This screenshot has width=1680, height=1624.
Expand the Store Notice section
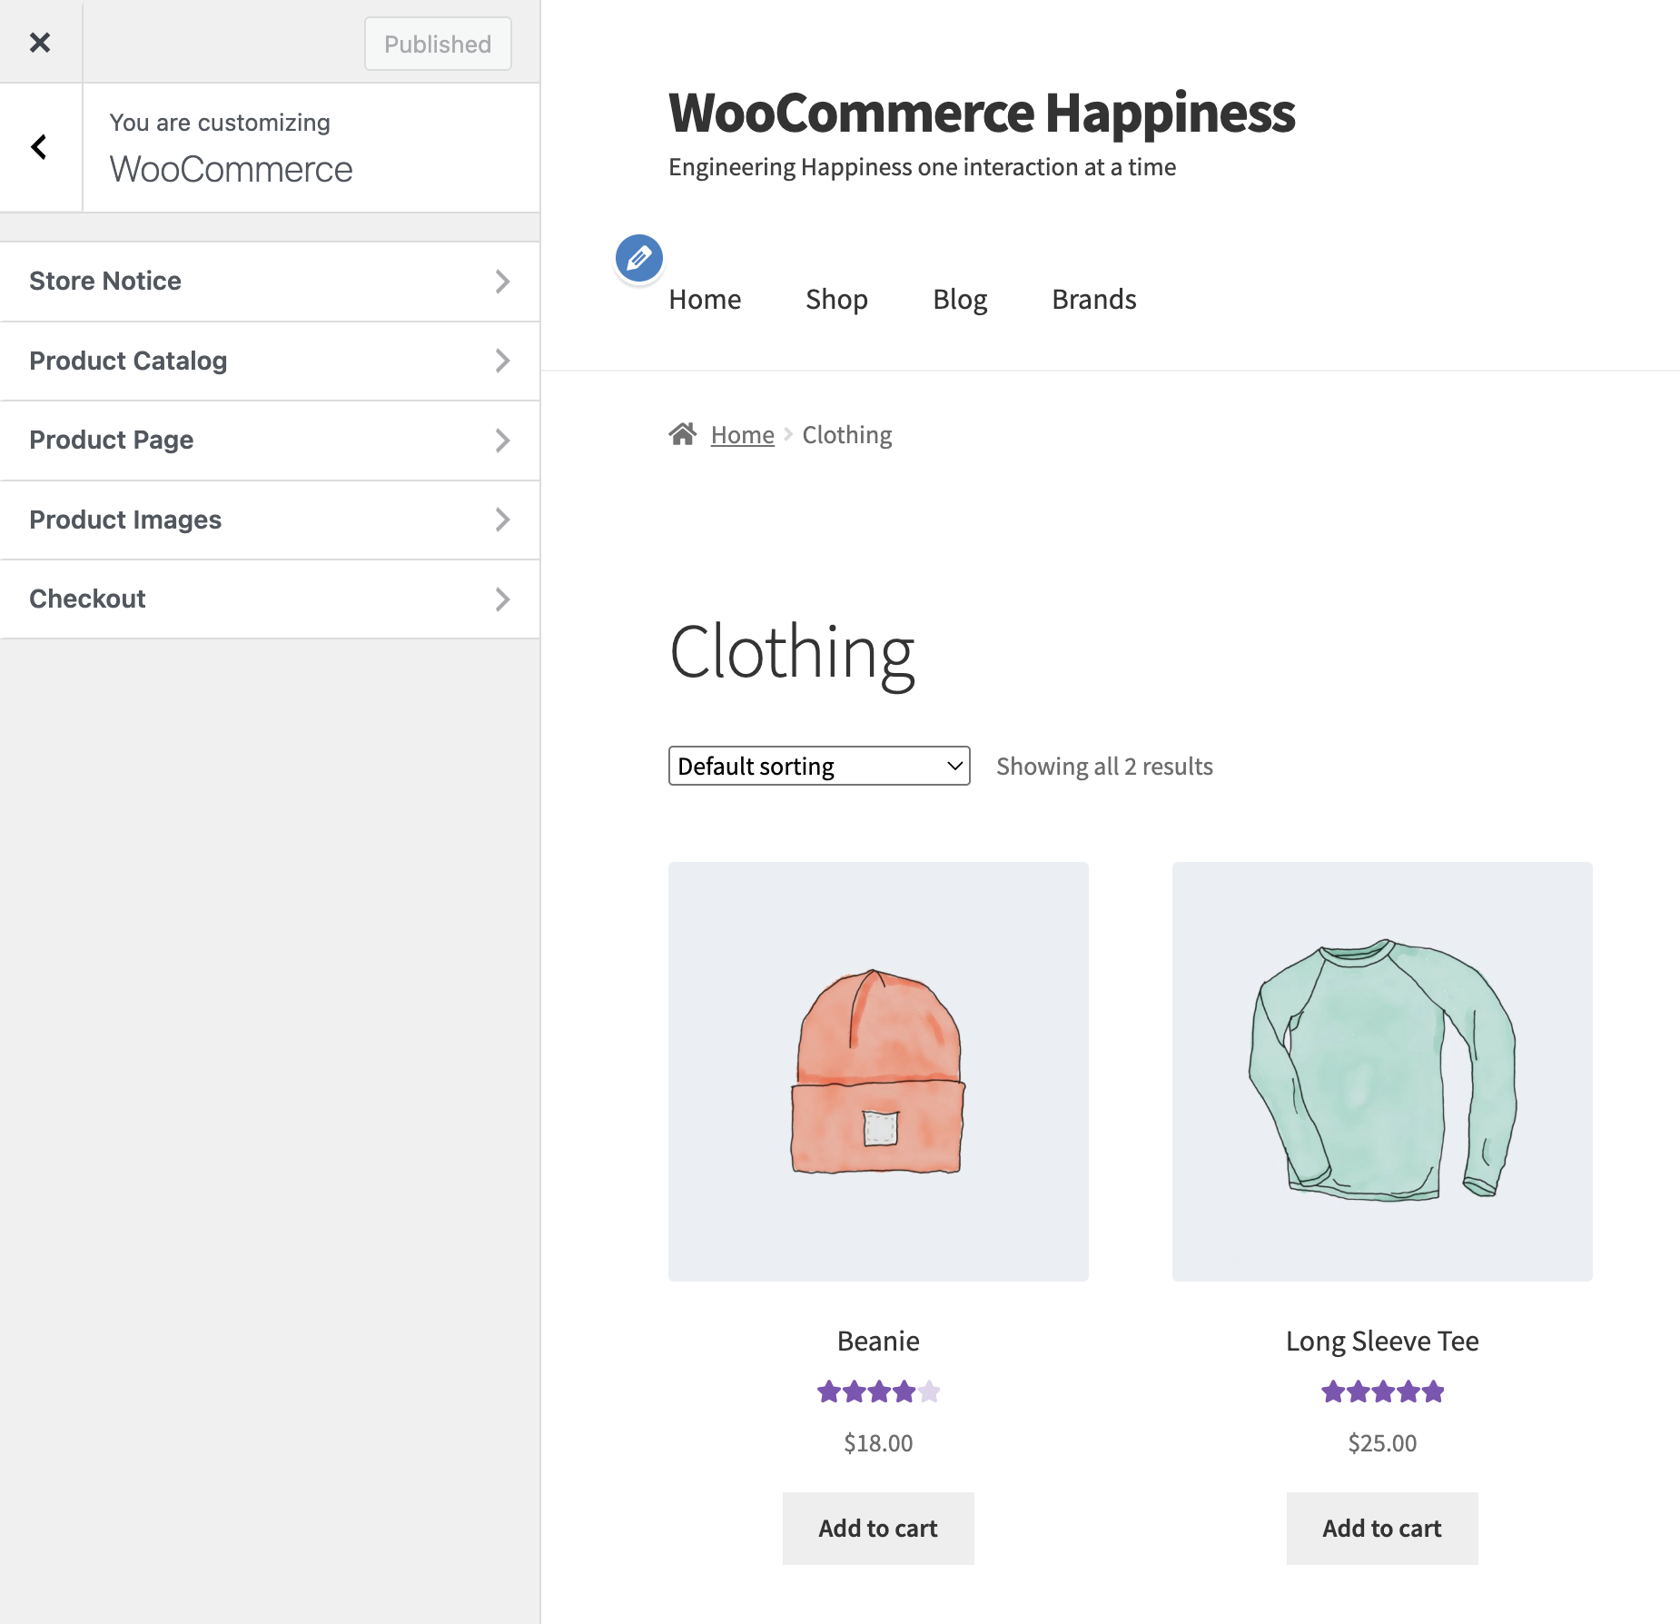[270, 282]
